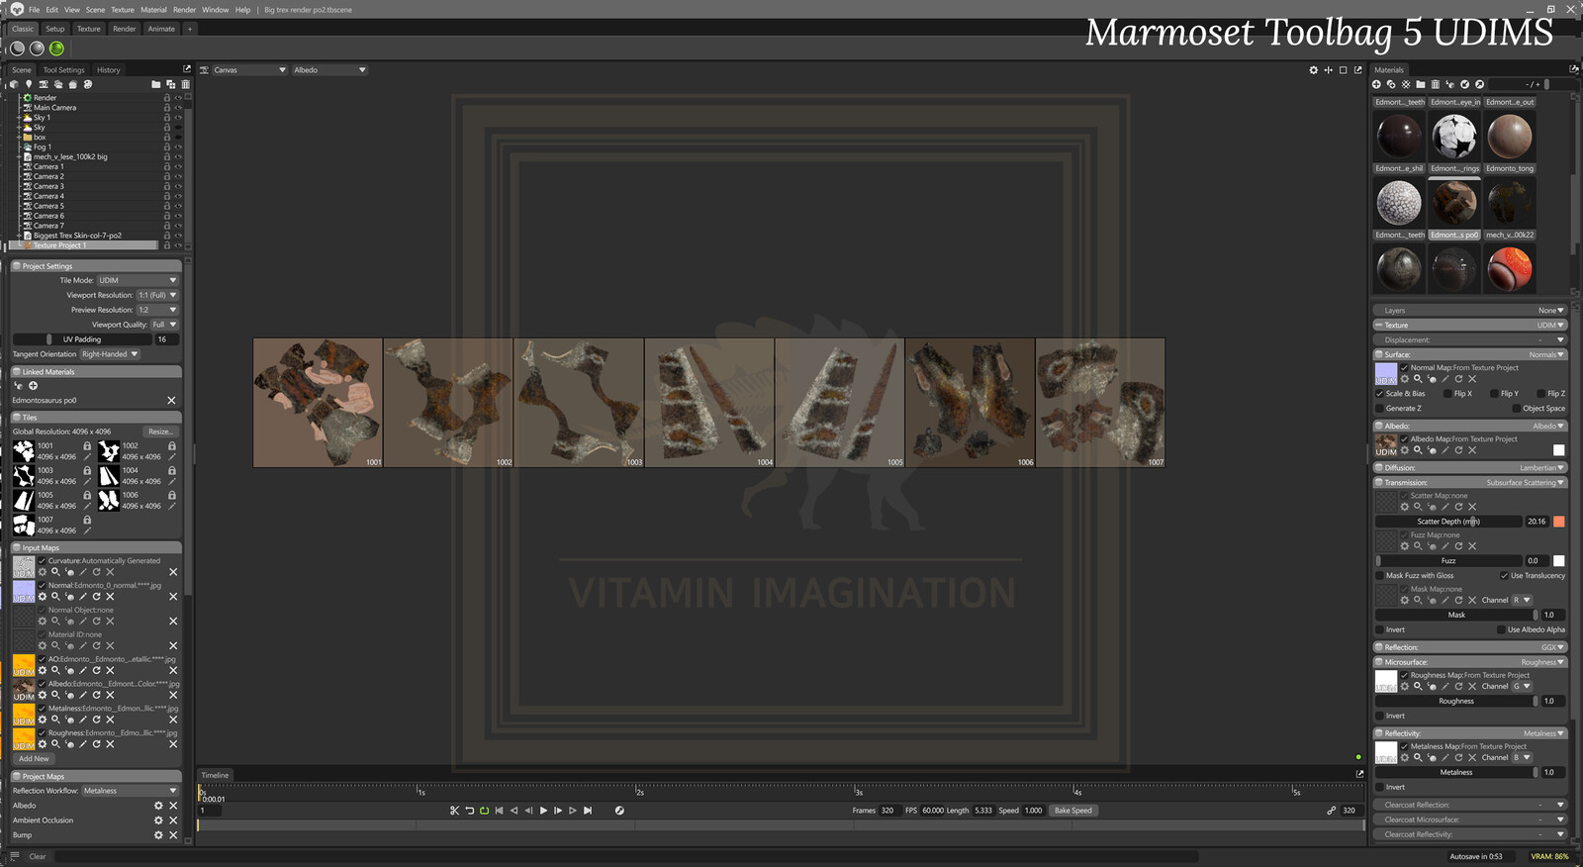Toggle Use Translucency checkbox
Screen dimensions: 1583x867
click(1504, 576)
